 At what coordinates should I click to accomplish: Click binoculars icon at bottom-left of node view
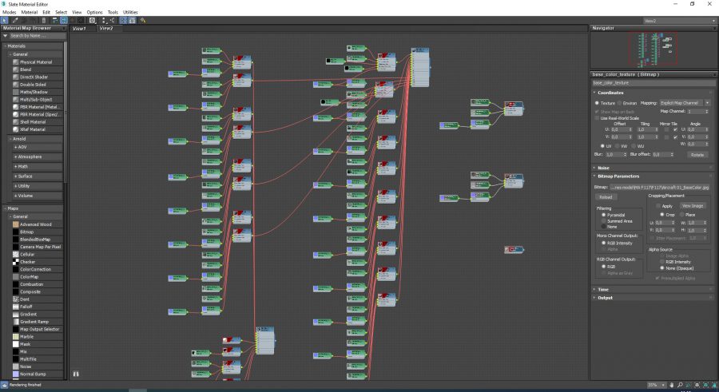coord(76,374)
